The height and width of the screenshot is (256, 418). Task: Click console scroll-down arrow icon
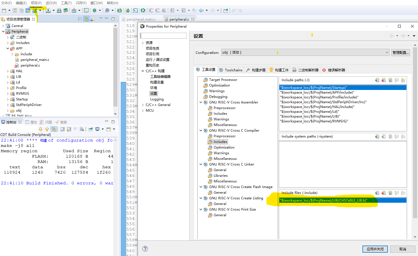41,129
